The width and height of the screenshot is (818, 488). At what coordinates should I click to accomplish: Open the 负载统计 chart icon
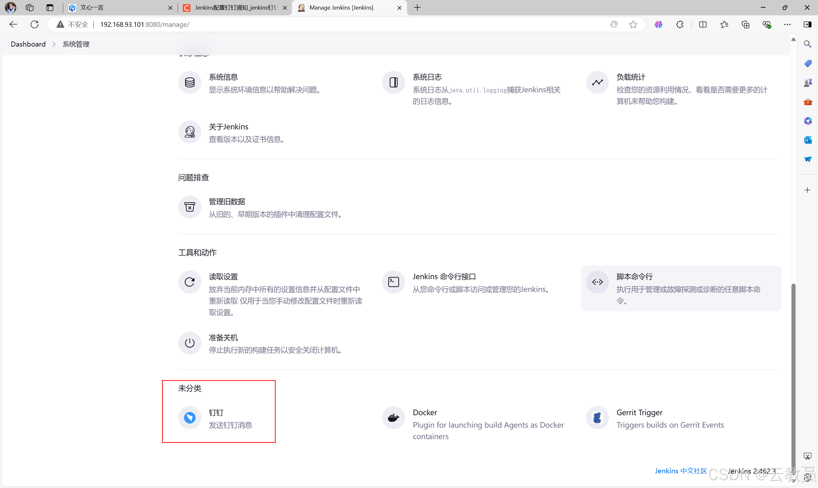tap(597, 82)
